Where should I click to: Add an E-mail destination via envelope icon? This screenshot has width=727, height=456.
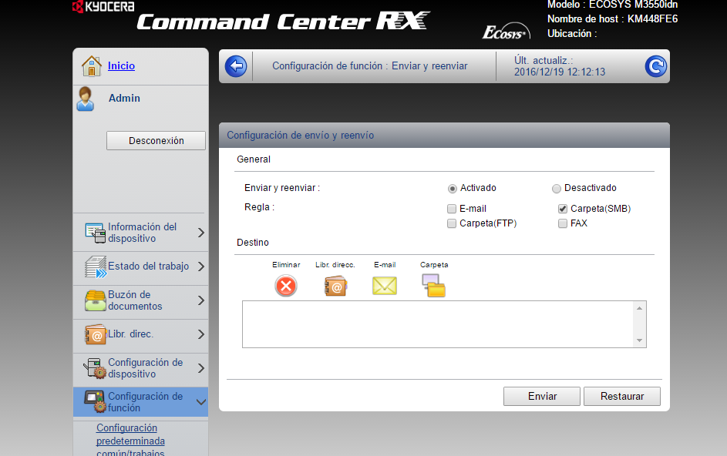point(385,286)
